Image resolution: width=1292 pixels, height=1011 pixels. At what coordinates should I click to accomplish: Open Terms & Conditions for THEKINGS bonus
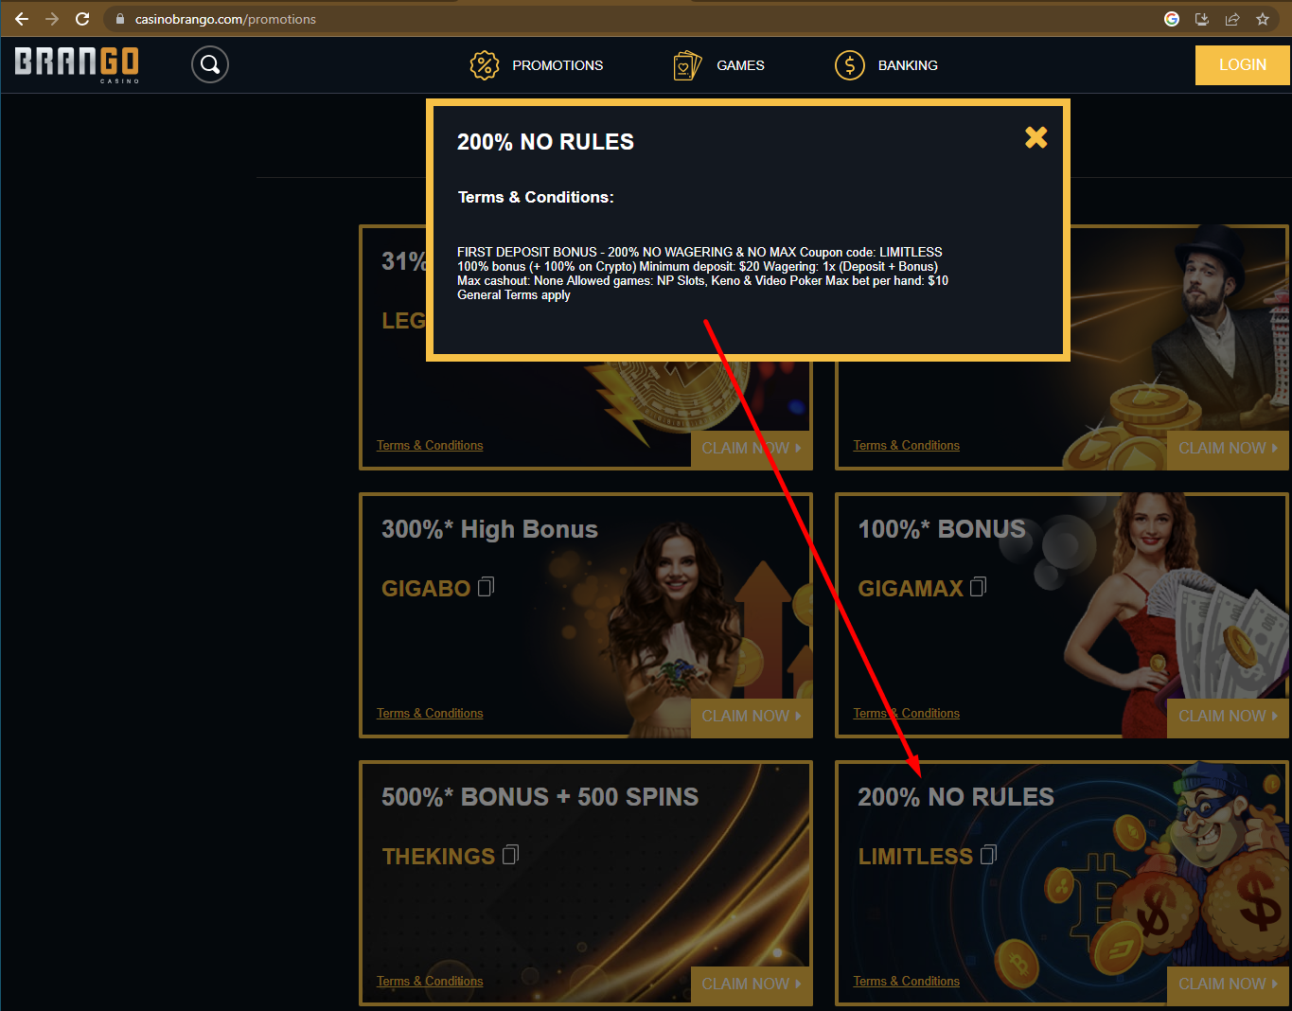pyautogui.click(x=430, y=982)
